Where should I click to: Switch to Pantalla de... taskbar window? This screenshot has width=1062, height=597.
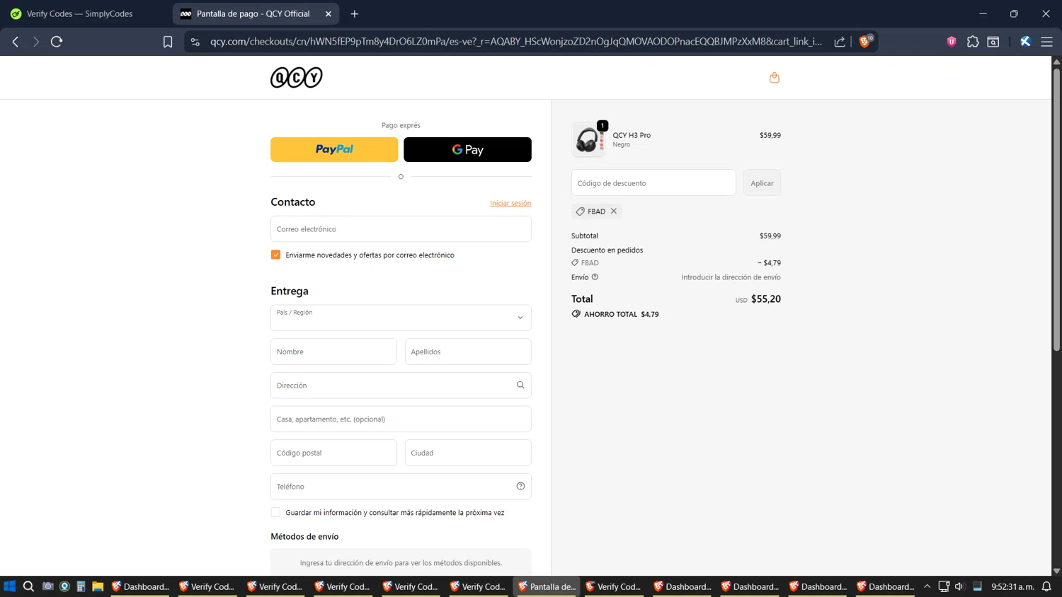click(547, 586)
